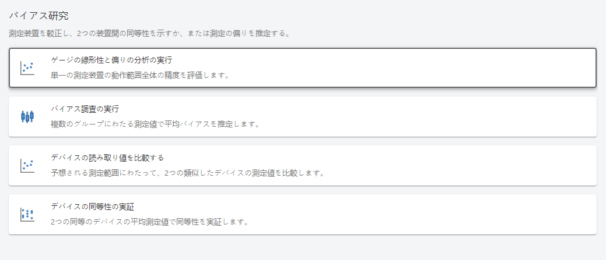The image size is (606, 260).
Task: Choose デバイスの読み取り値を比較する
Action: click(x=107, y=158)
